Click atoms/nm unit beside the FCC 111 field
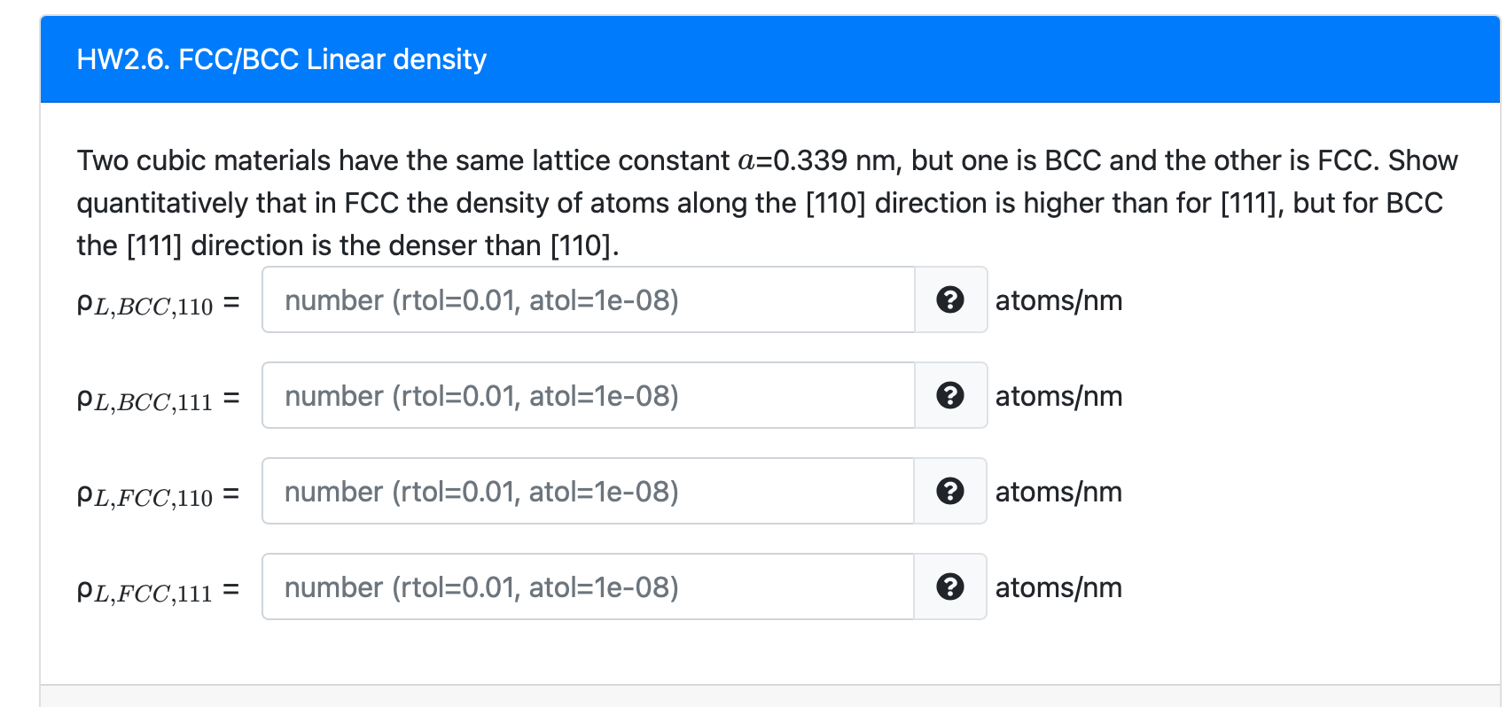The width and height of the screenshot is (1507, 707). 1058,587
